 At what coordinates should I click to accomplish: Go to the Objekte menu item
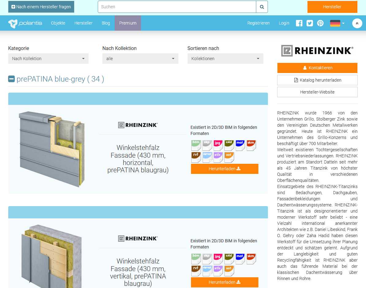[58, 23]
